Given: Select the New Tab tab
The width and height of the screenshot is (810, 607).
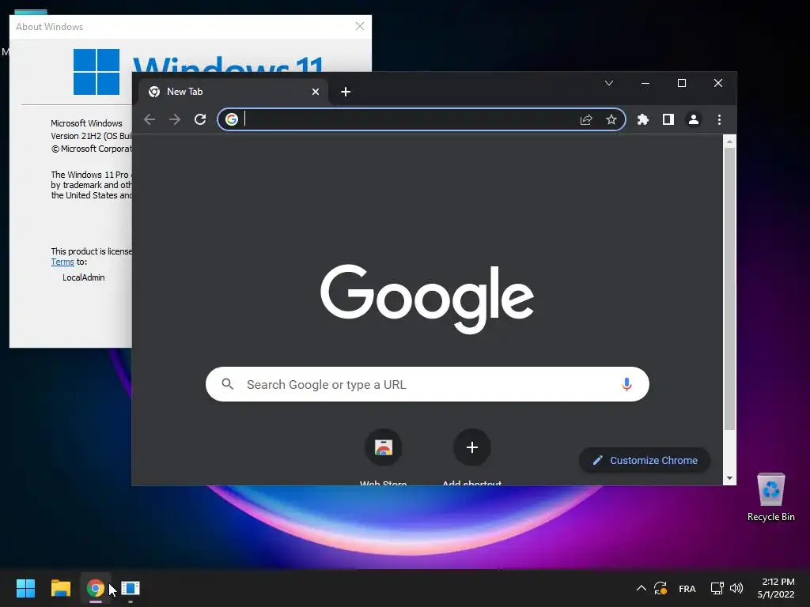Looking at the screenshot, I should coord(233,92).
